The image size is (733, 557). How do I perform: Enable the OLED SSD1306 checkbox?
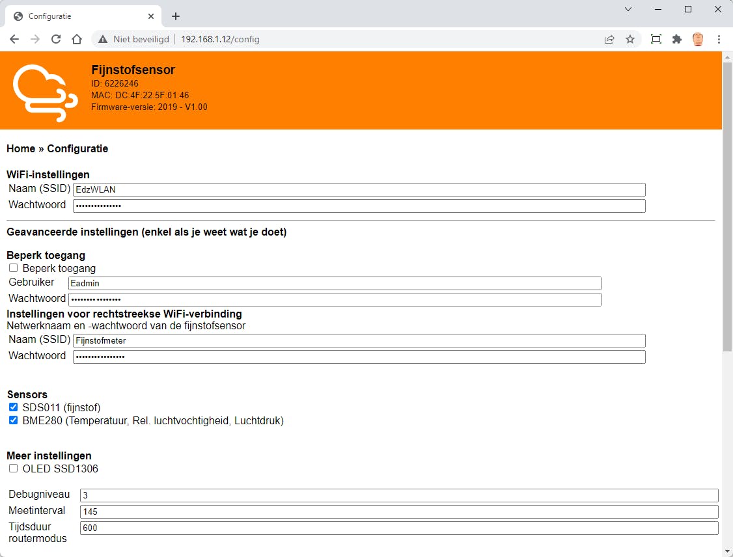(14, 469)
